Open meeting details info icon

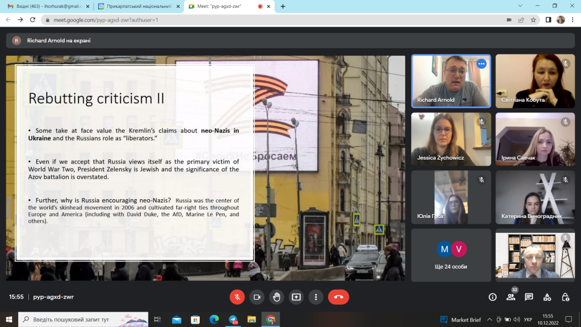click(x=492, y=297)
